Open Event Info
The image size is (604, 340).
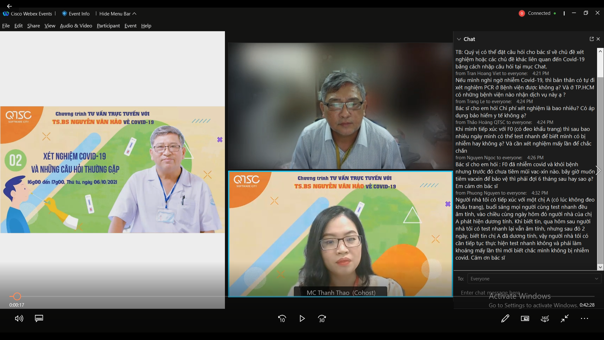tap(76, 14)
